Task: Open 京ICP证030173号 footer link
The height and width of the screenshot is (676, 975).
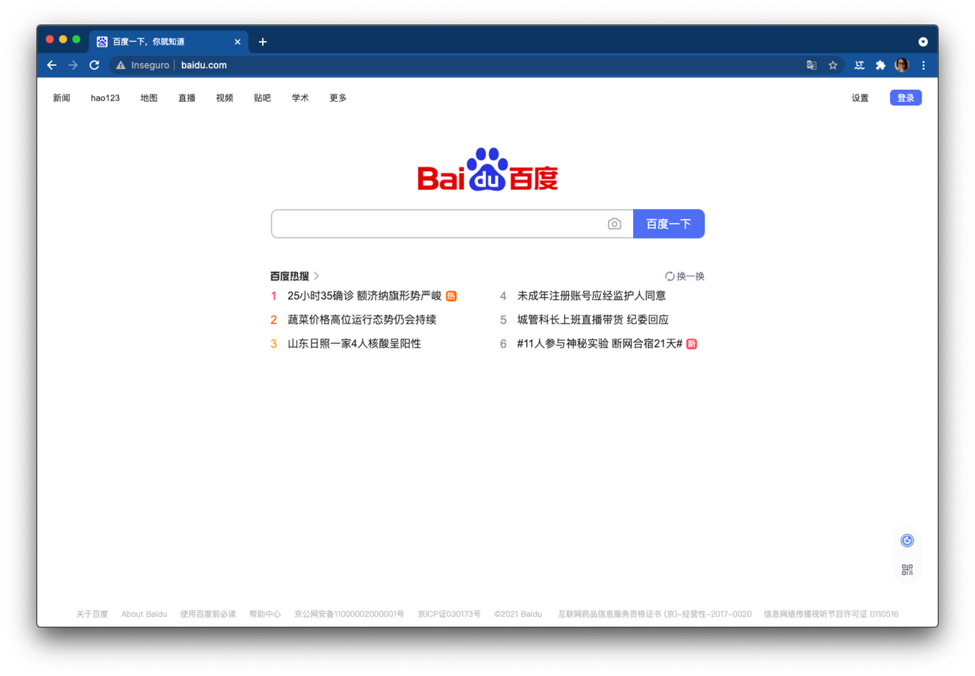Action: click(449, 614)
